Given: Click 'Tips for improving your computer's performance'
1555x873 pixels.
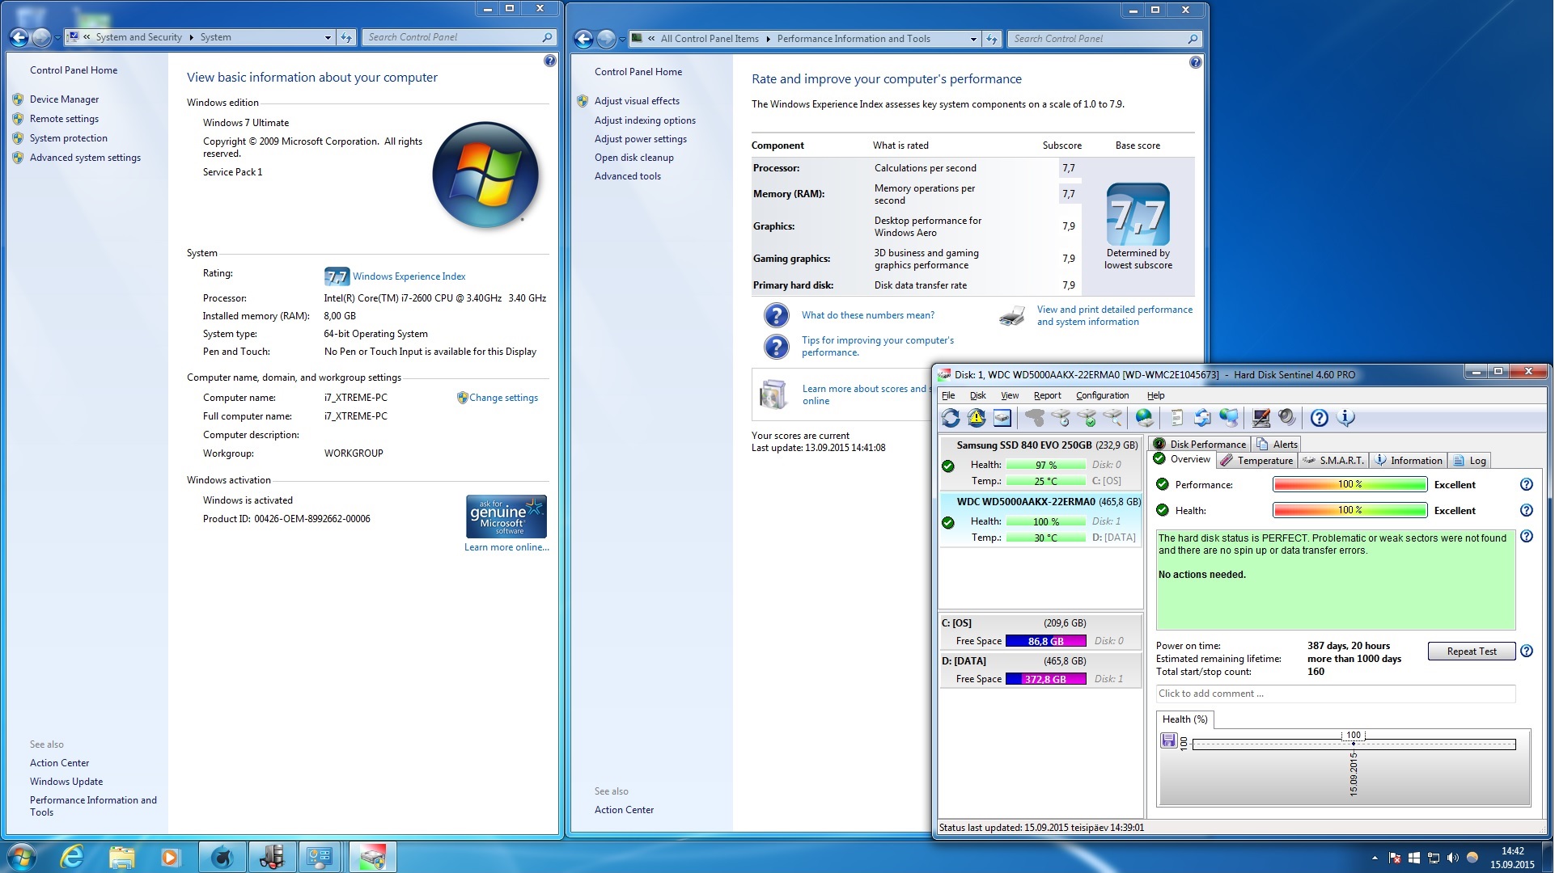Looking at the screenshot, I should point(877,347).
